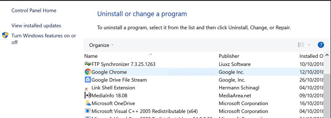
Task: Expand the view options dropdown arrow
Action: coord(309,45)
